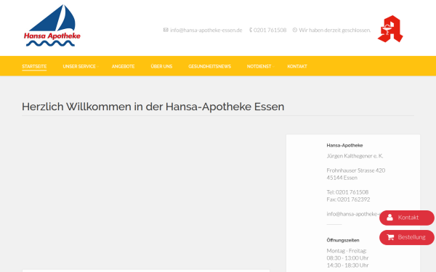Click the shopping cart icon on Bestellung
The height and width of the screenshot is (272, 436).
tap(390, 237)
